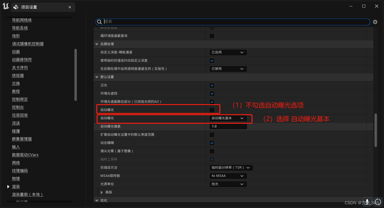
Task: Open 抗锯齿方法 dropdown showing TSR
Action: (x=231, y=167)
